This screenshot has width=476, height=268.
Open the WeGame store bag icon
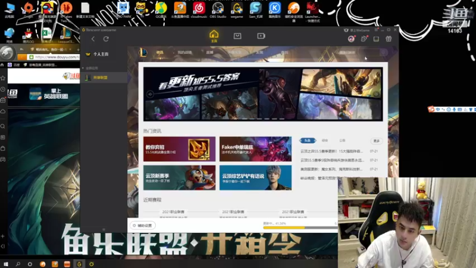pos(237,36)
